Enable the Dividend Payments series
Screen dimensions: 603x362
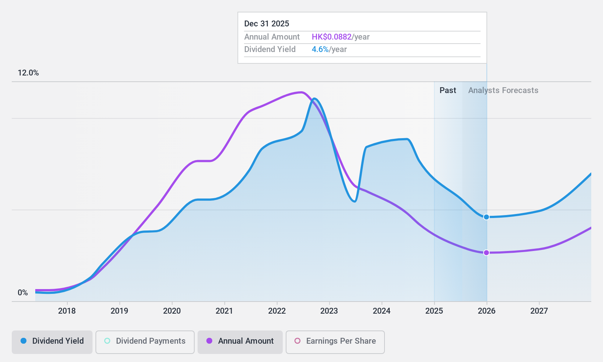(x=145, y=342)
